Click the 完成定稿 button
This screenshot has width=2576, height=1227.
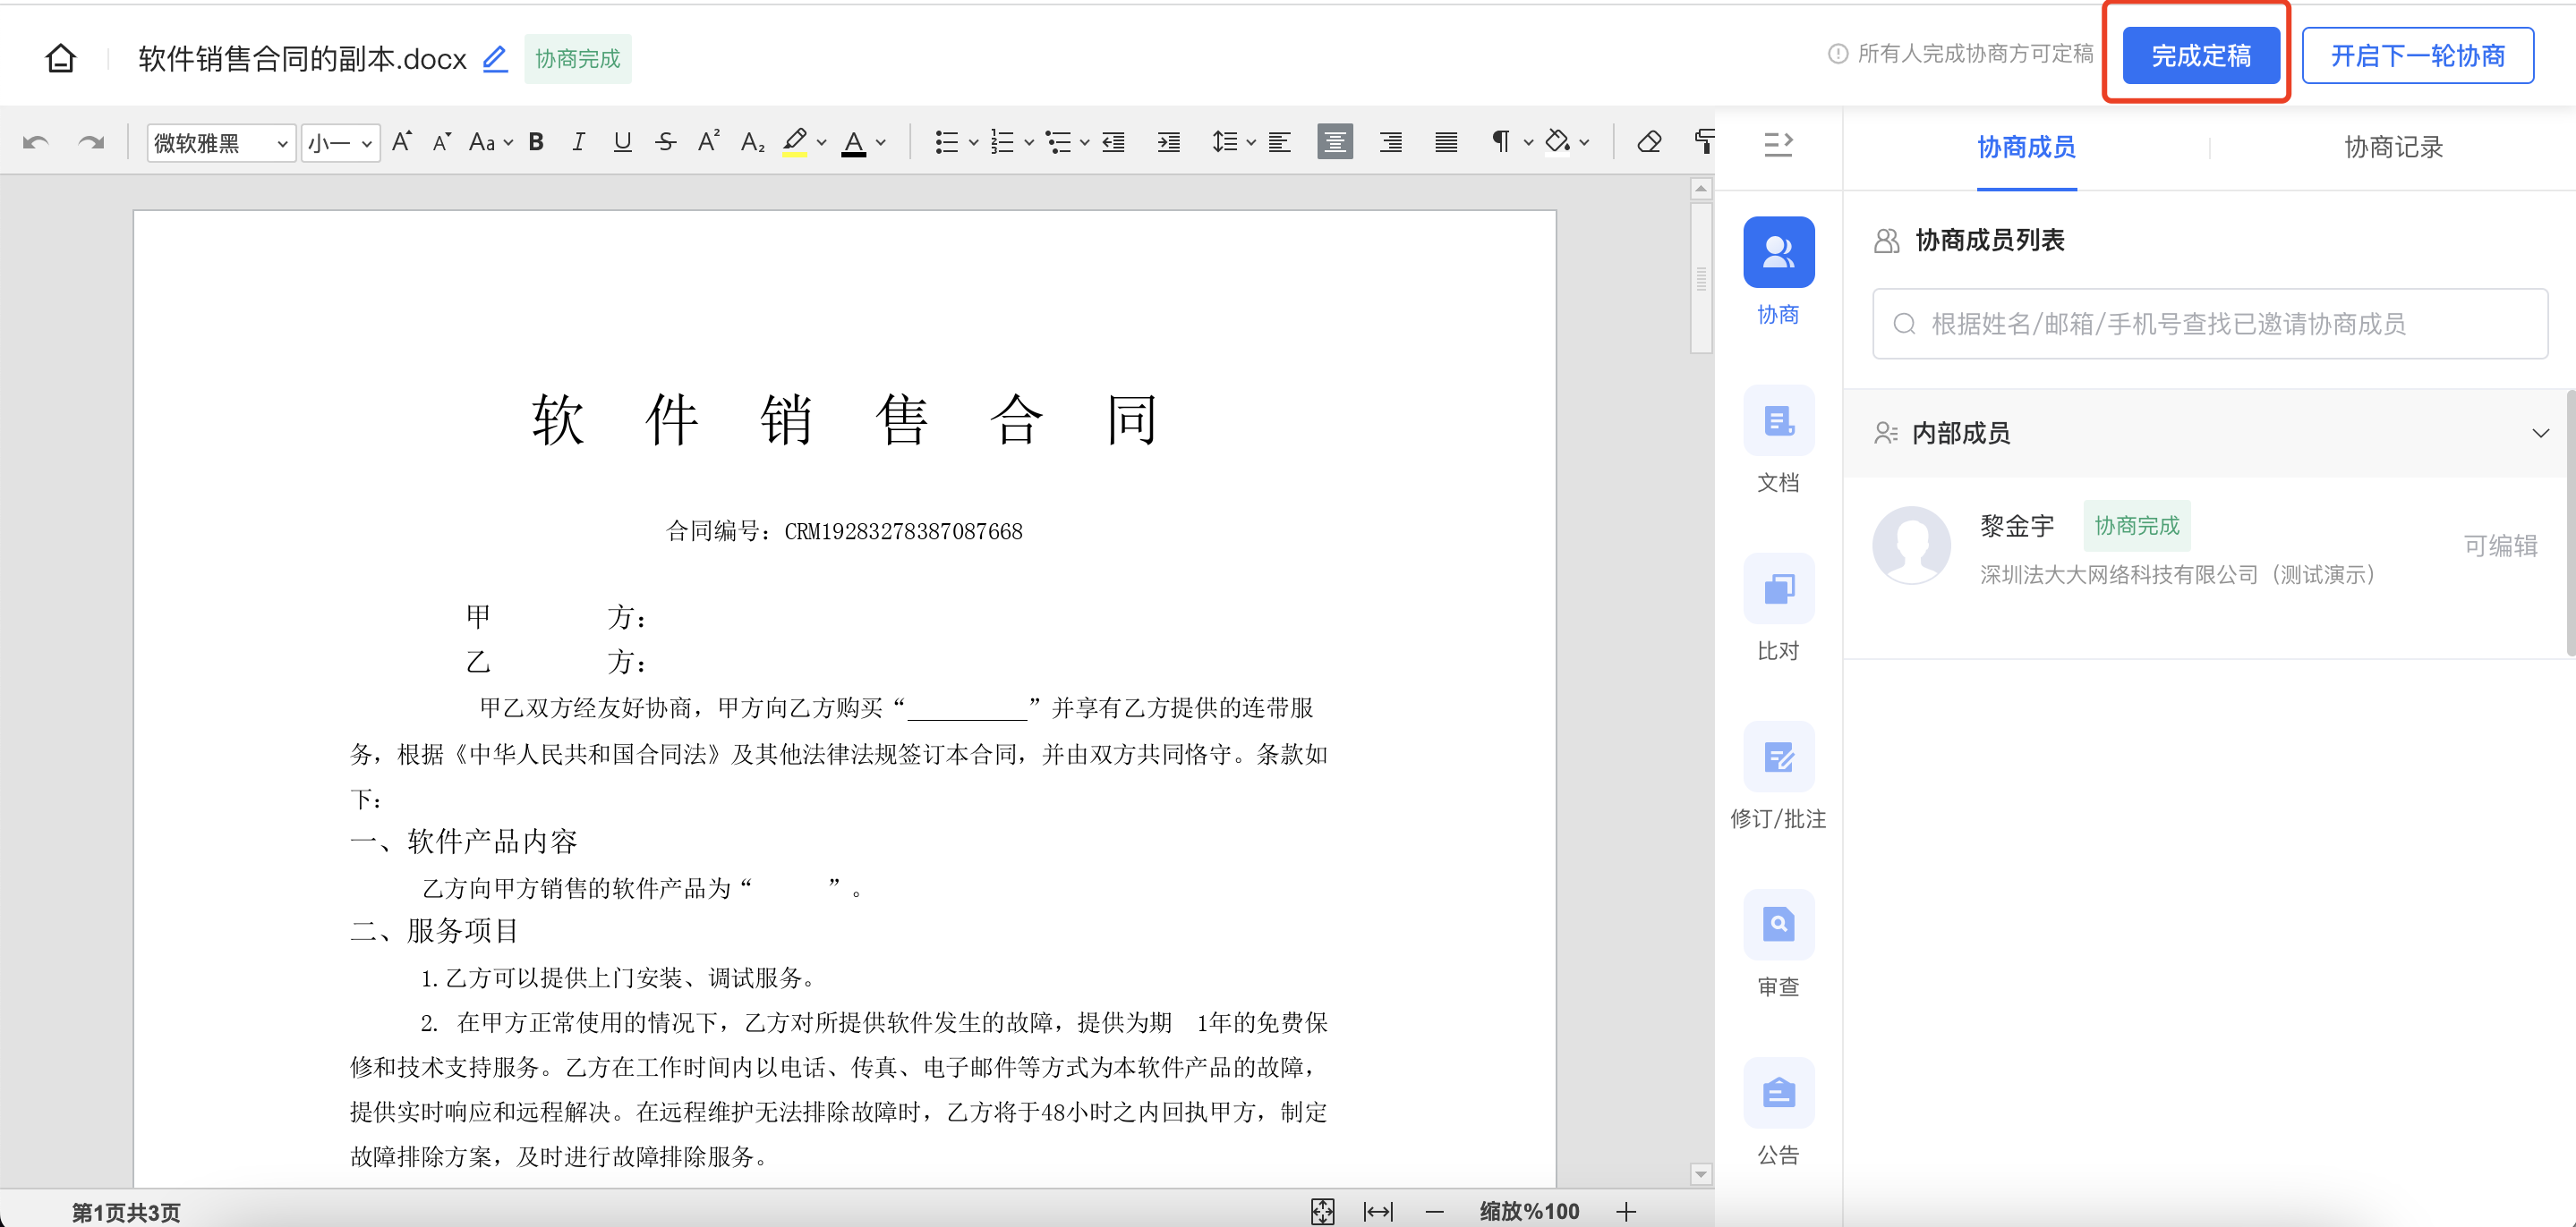(x=2201, y=55)
